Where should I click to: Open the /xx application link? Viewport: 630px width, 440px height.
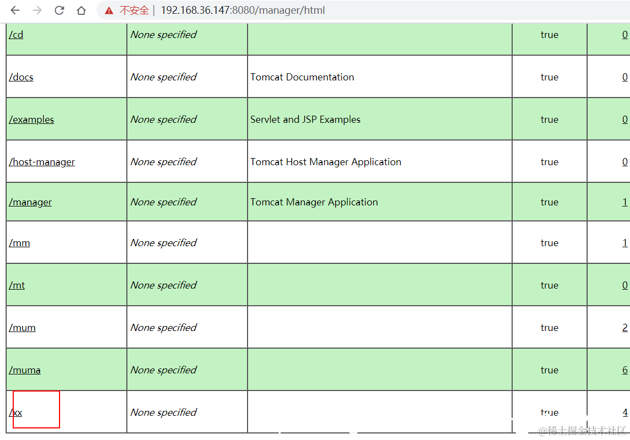tap(15, 412)
